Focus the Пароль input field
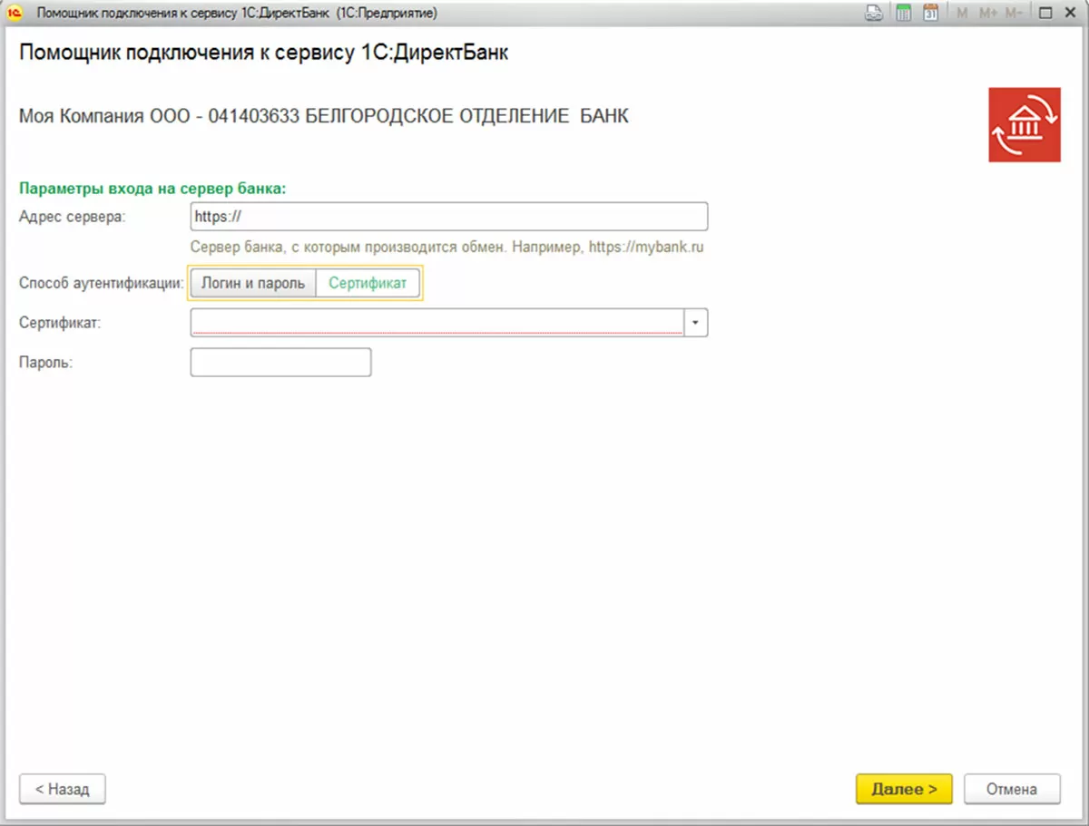Viewport: 1089px width, 826px height. click(x=280, y=363)
